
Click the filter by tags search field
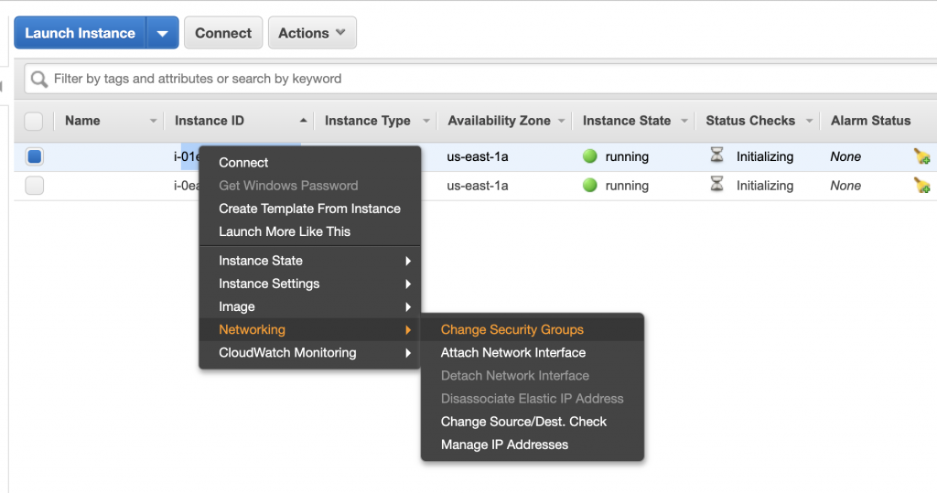point(476,79)
